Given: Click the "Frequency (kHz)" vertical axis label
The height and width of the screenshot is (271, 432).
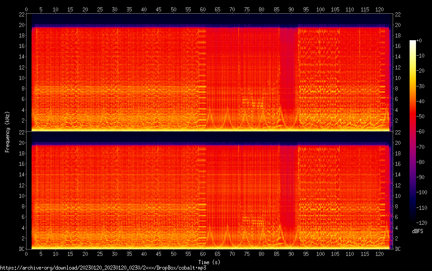Looking at the screenshot, I should click(x=7, y=131).
